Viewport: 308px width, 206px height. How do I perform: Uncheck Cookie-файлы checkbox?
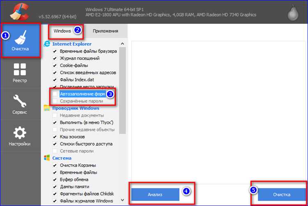(55, 65)
